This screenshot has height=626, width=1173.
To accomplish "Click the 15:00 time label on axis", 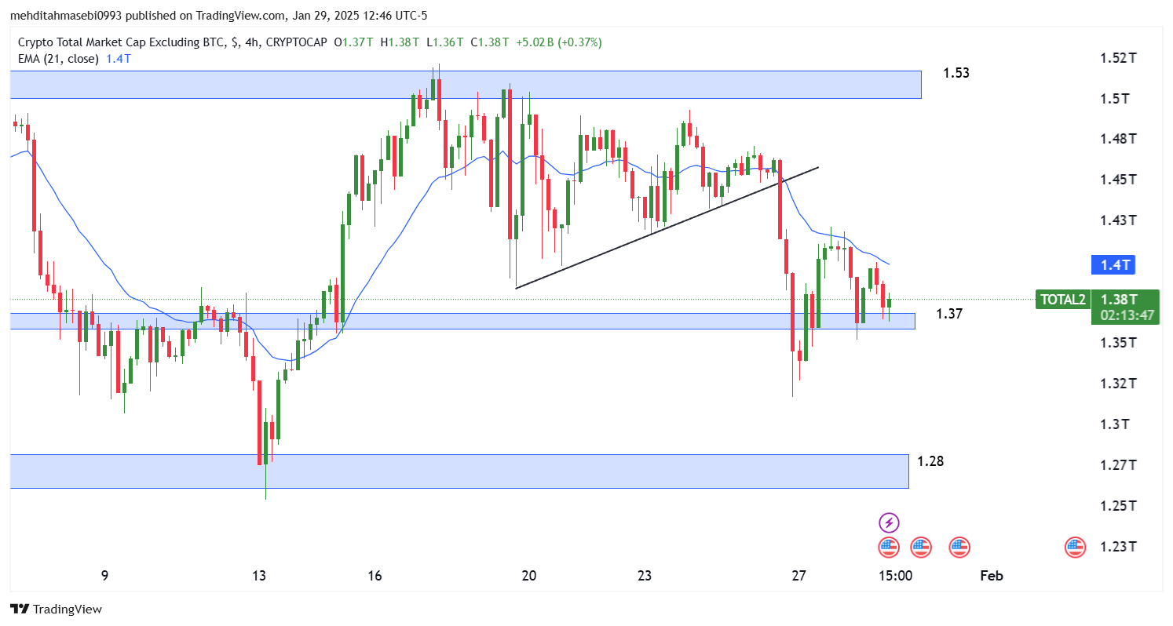I will [895, 576].
